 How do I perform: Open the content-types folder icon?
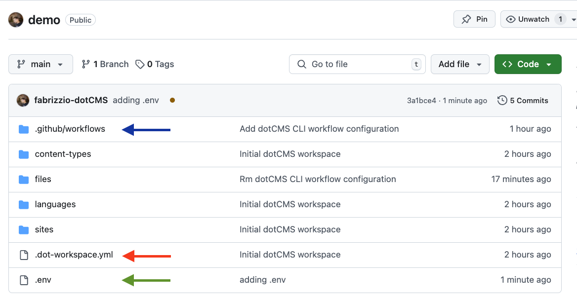click(x=24, y=154)
